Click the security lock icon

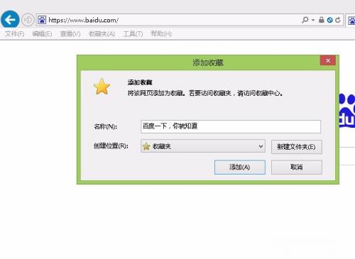[x=321, y=20]
